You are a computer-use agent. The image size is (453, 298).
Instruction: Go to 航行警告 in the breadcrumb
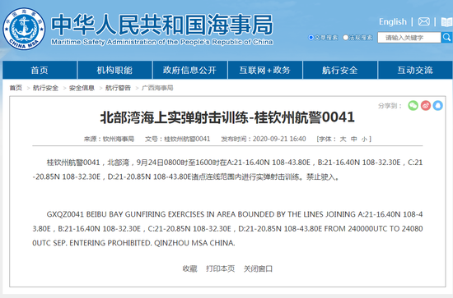(x=118, y=88)
